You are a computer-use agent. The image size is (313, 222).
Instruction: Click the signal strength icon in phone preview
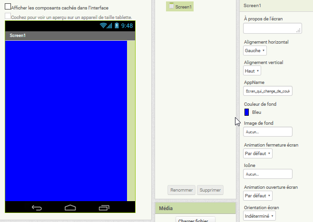(x=110, y=26)
